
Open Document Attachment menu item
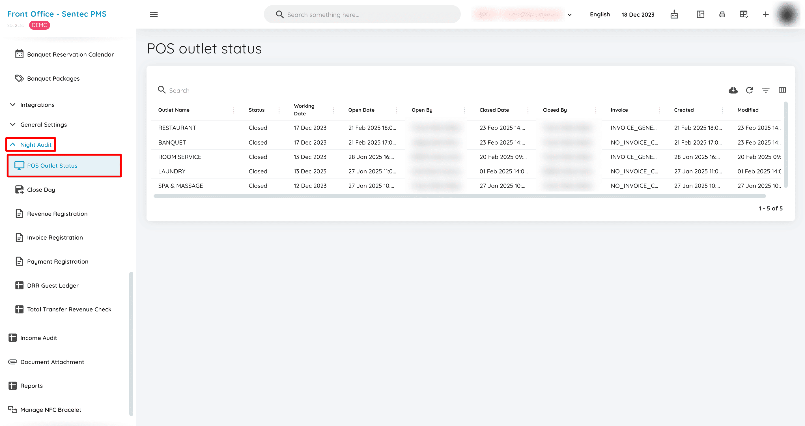pos(46,362)
